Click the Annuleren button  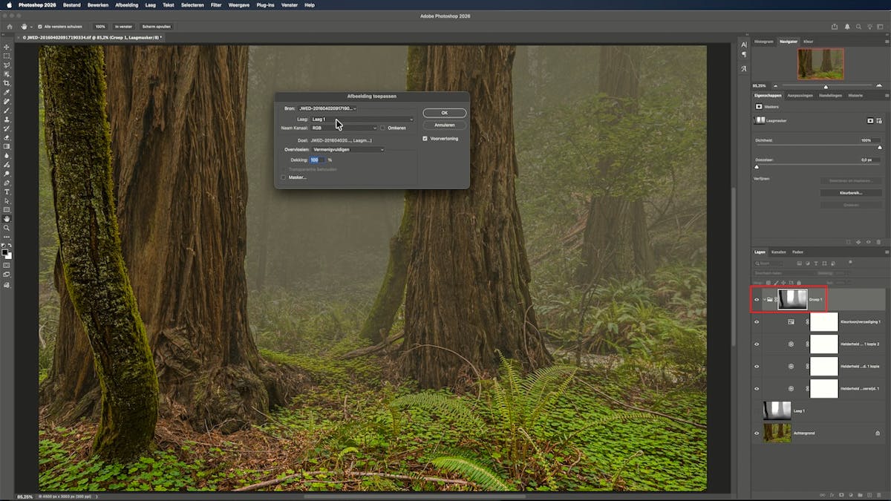pos(445,125)
